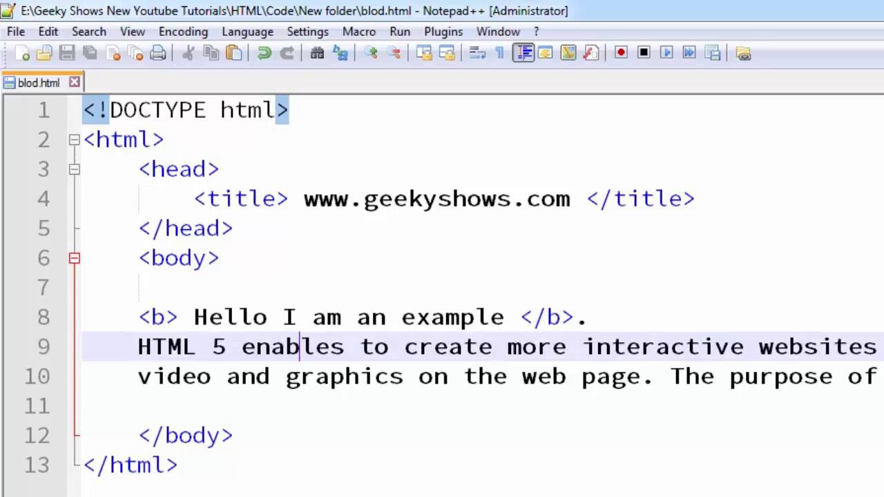Collapse the body section fold
The height and width of the screenshot is (497, 884).
(75, 258)
